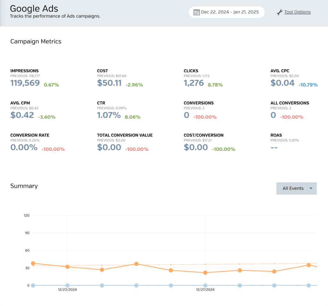Screen dimensions: 328x306
Task: Click the Cost metric $50.11
Action: (x=109, y=83)
